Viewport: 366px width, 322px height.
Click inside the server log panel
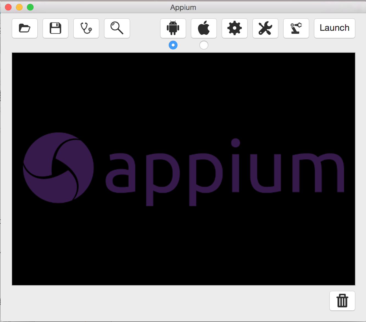pyautogui.click(x=183, y=247)
